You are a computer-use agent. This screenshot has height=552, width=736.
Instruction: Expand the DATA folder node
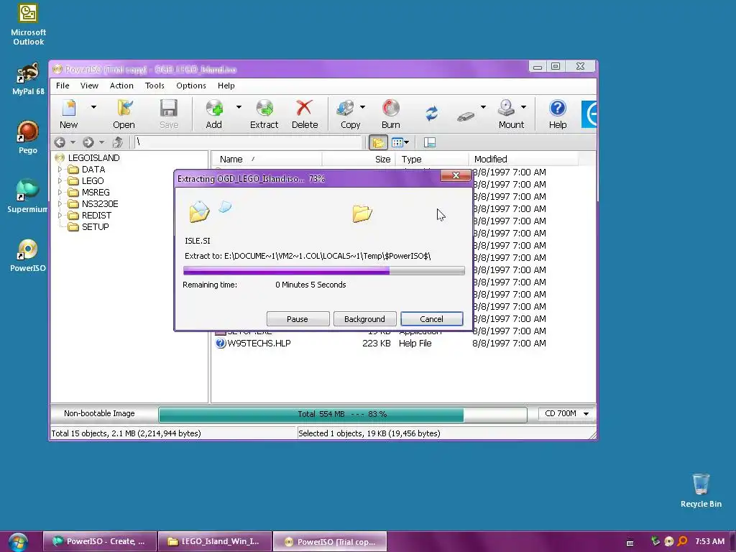pos(60,169)
